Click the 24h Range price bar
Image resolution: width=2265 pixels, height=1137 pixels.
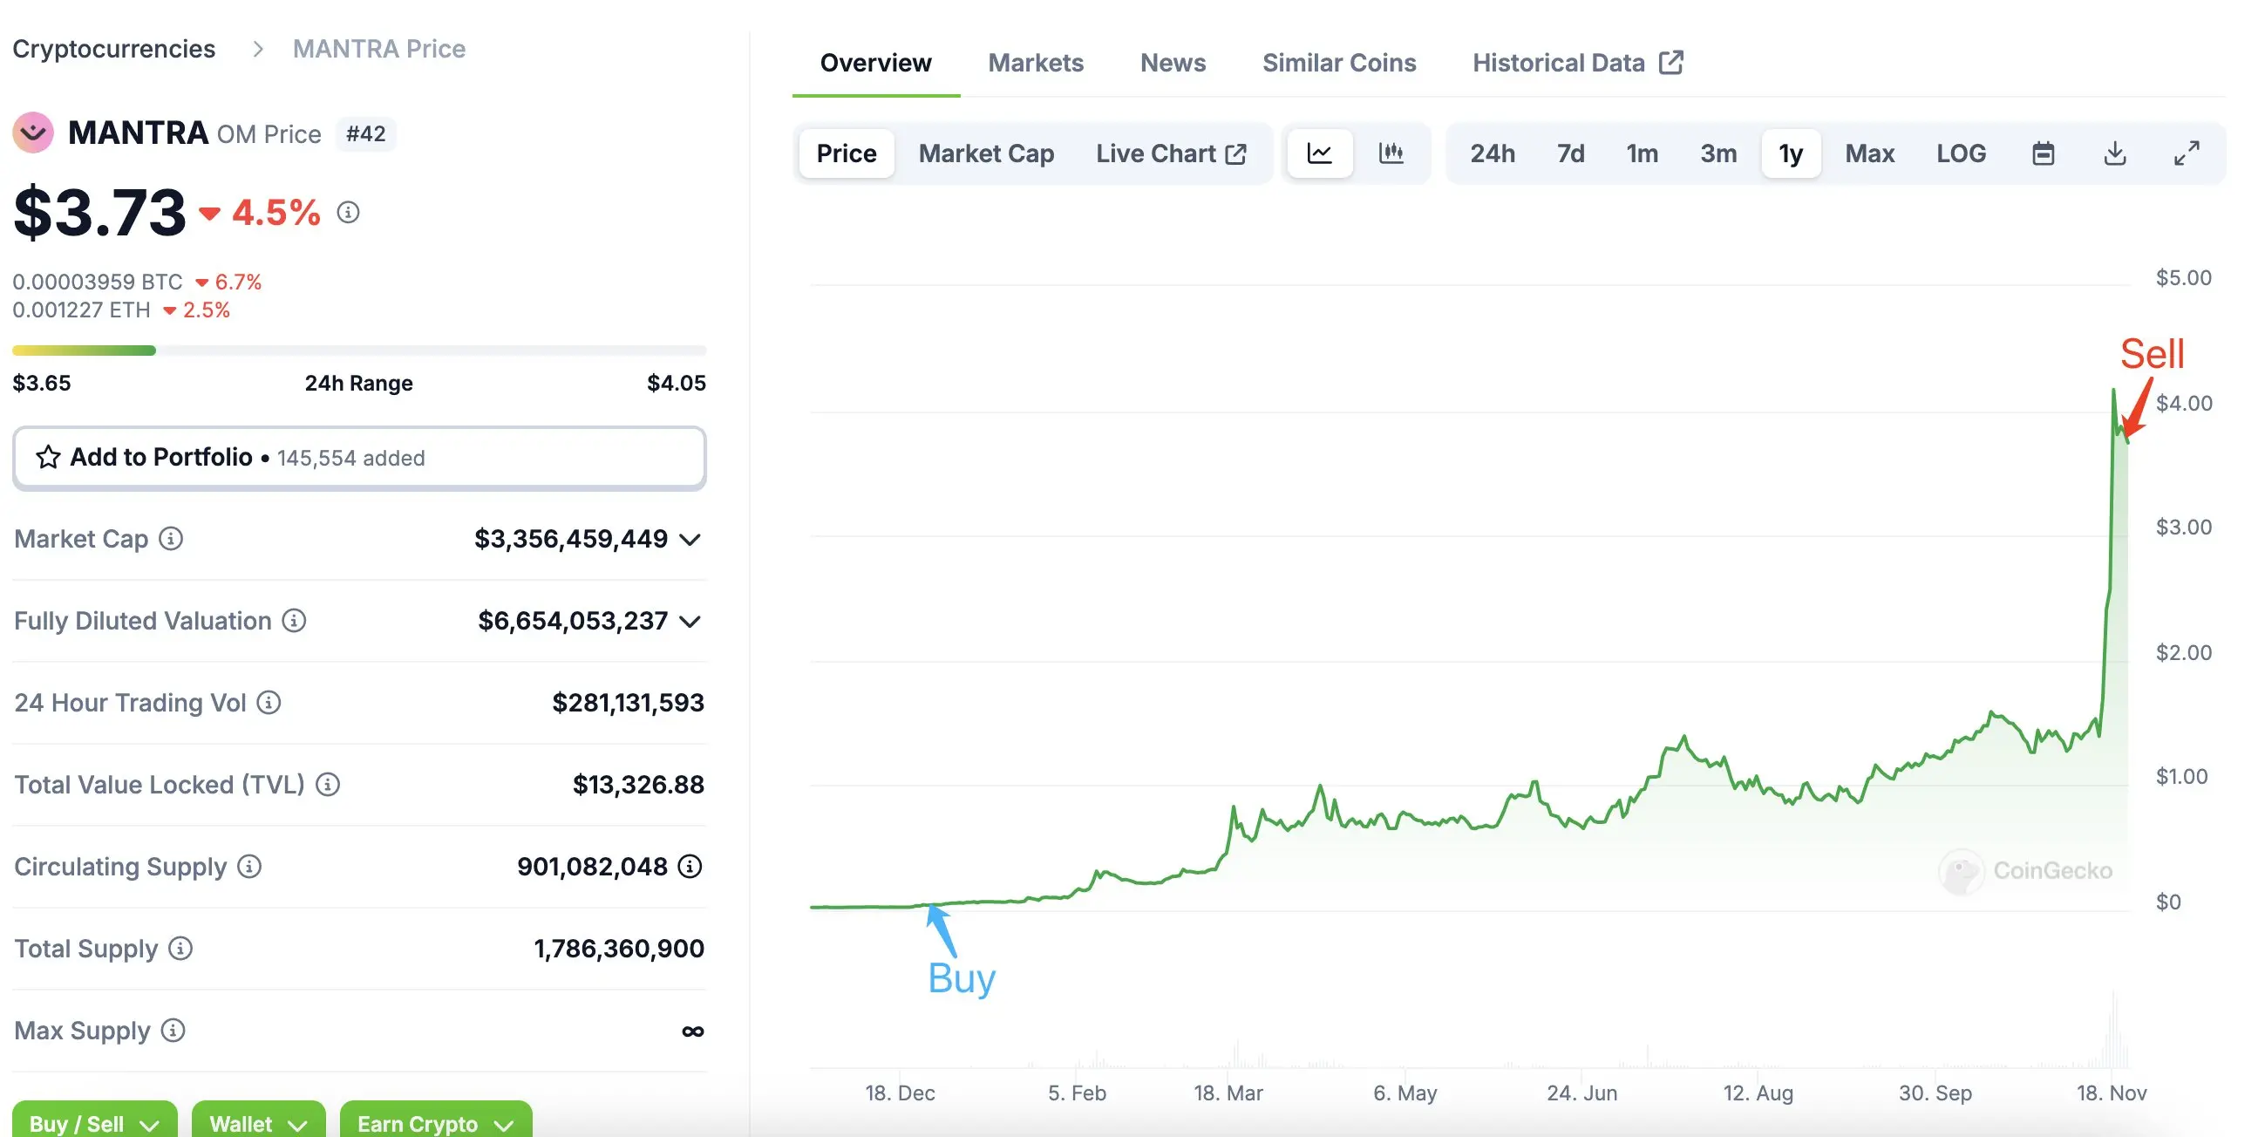tap(358, 351)
